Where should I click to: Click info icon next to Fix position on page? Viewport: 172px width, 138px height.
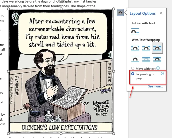coord(162,73)
